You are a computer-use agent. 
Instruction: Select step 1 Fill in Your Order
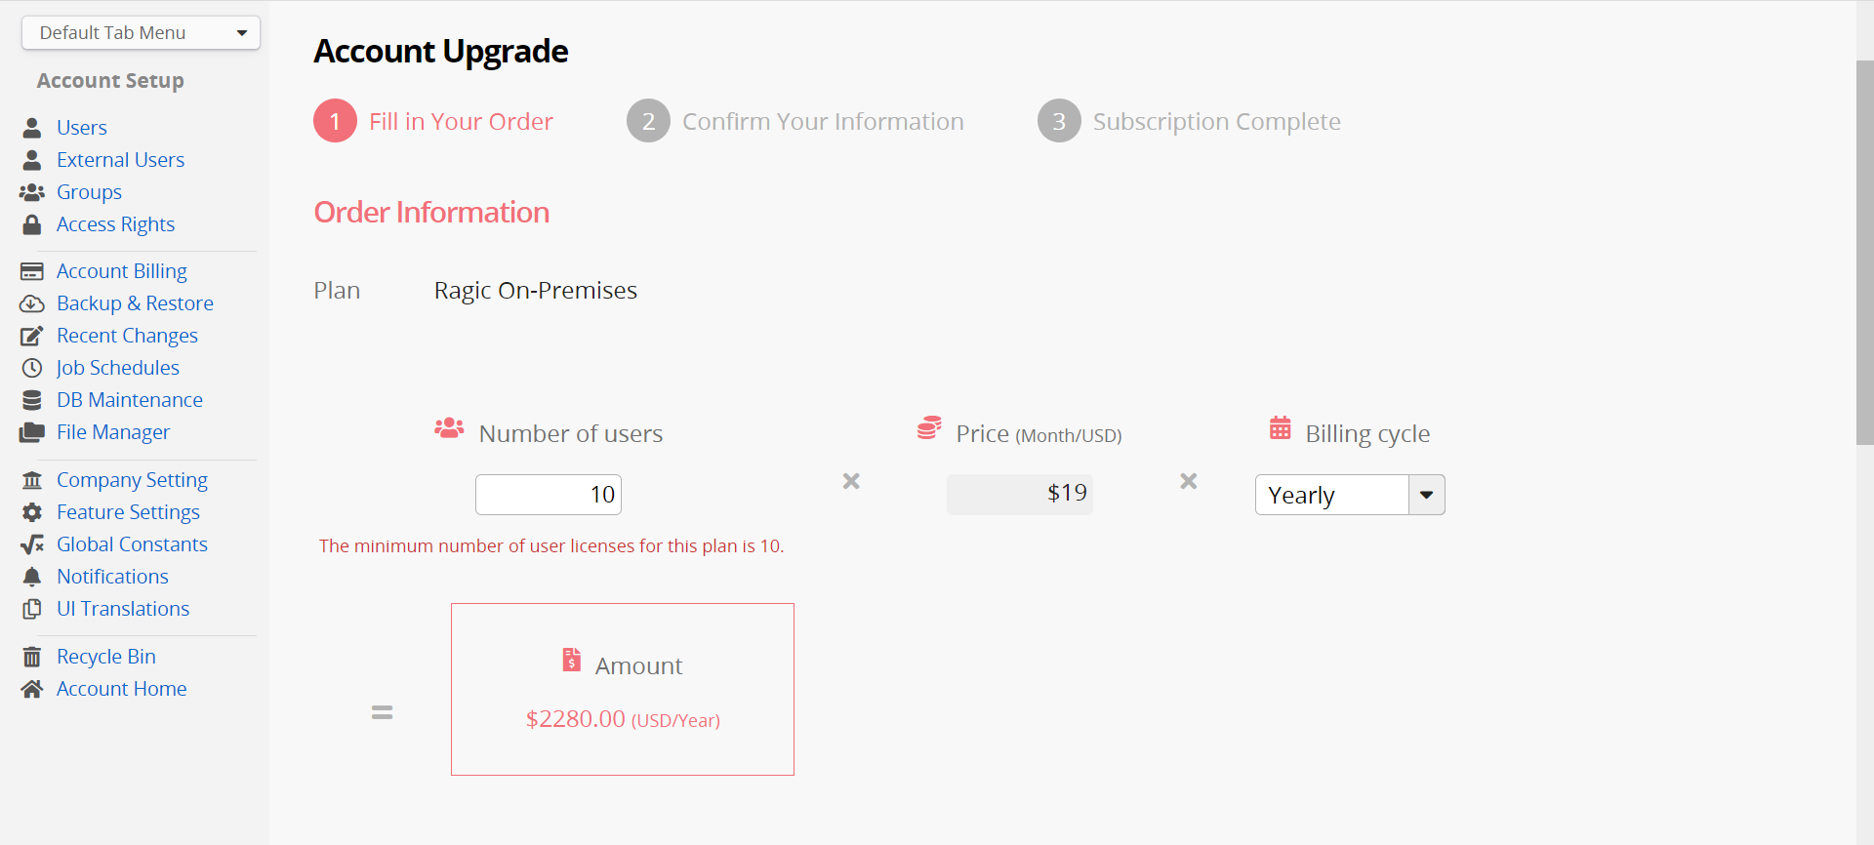click(x=433, y=121)
